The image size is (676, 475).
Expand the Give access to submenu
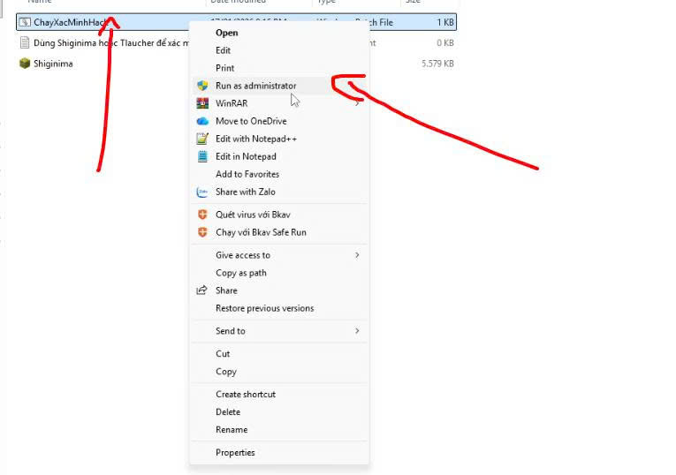[x=357, y=255]
